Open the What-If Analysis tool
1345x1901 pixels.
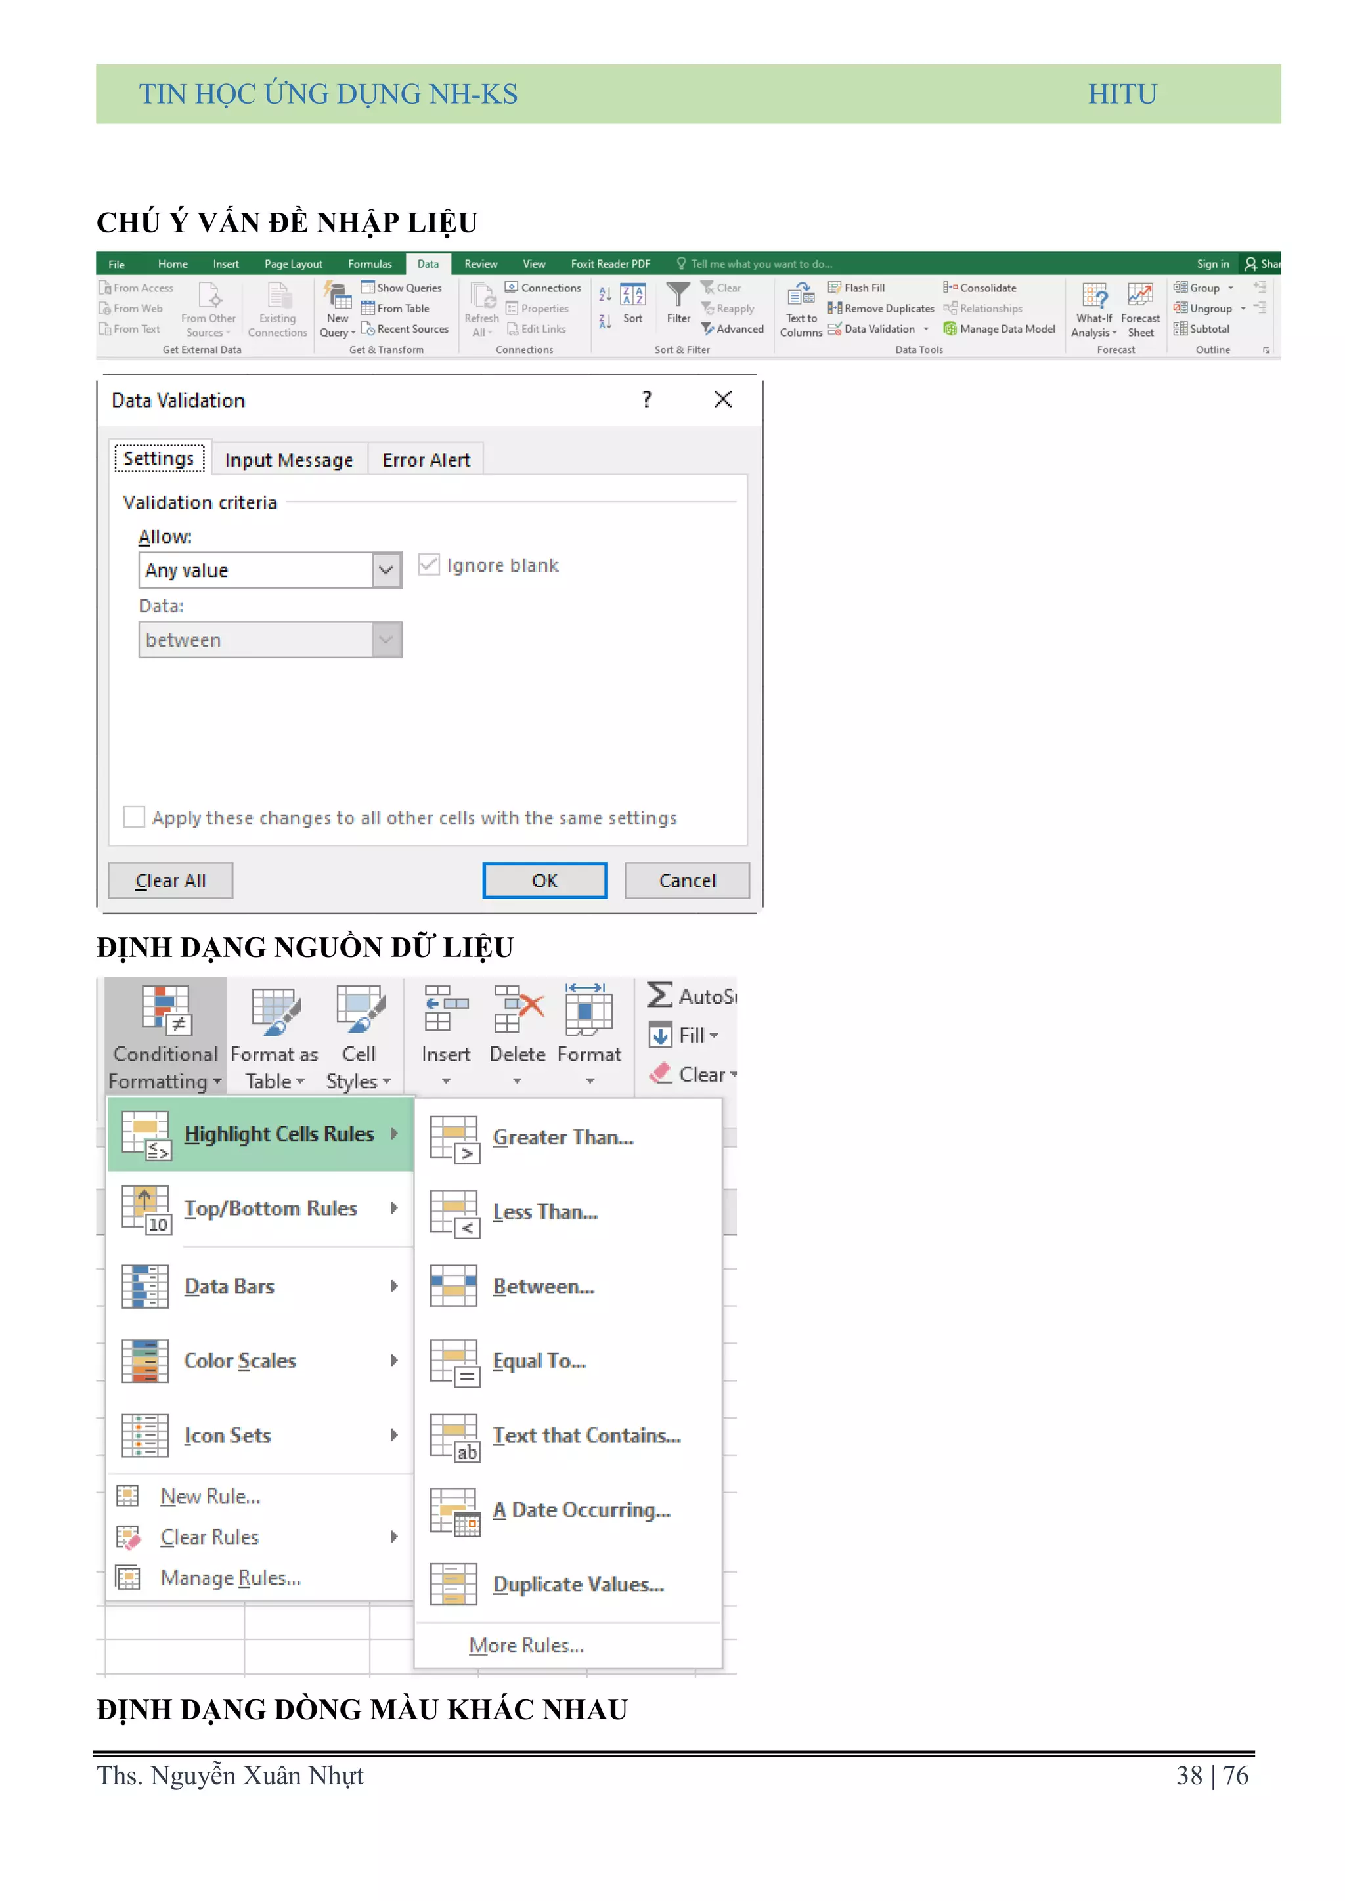point(1094,295)
